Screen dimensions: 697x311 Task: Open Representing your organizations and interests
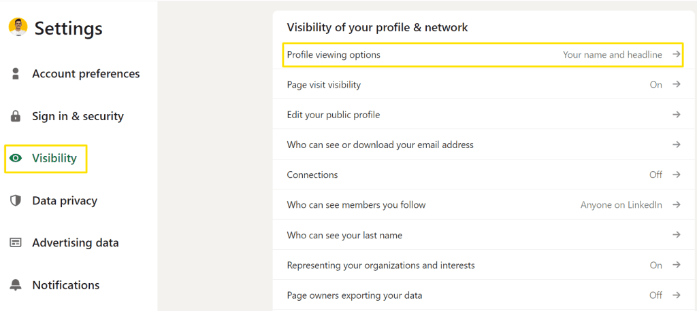485,266
